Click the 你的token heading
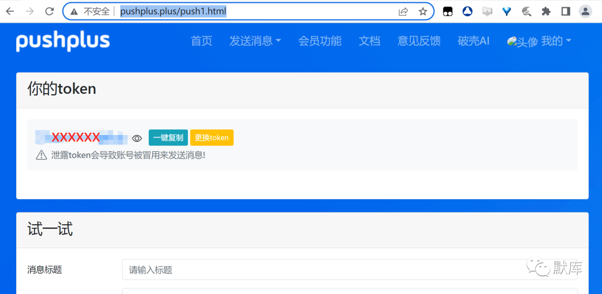Image resolution: width=602 pixels, height=294 pixels. (x=61, y=89)
